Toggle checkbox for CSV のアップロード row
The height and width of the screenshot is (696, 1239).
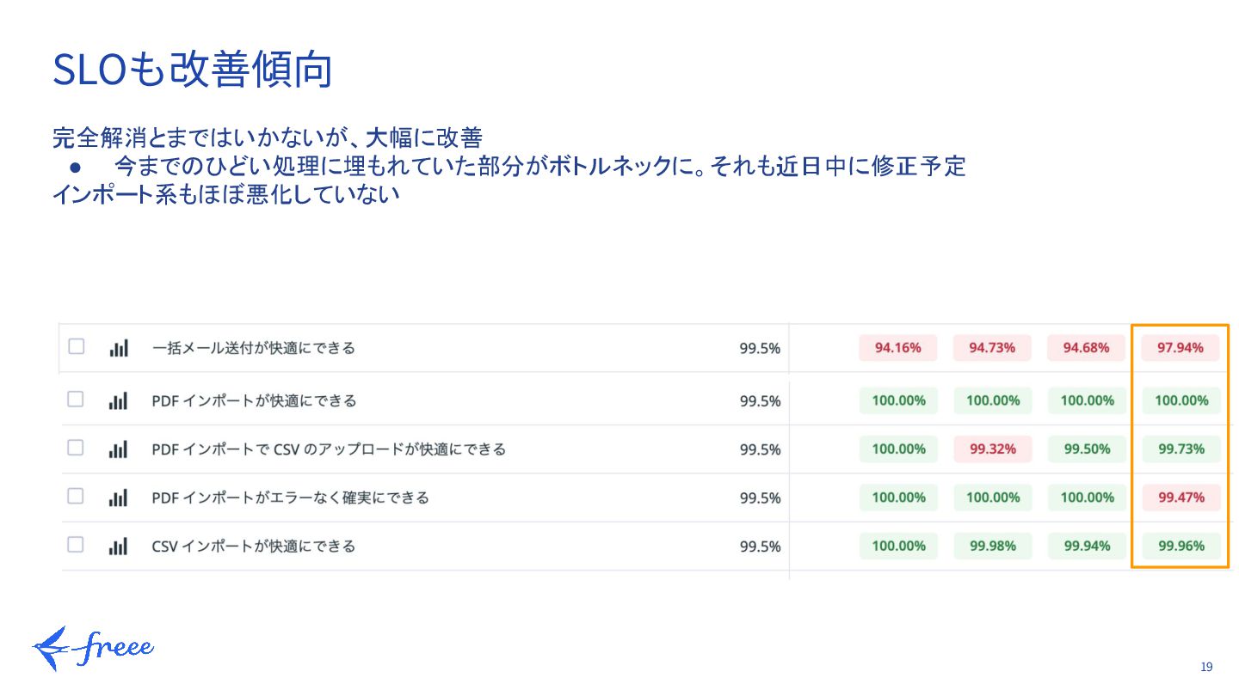pos(76,448)
